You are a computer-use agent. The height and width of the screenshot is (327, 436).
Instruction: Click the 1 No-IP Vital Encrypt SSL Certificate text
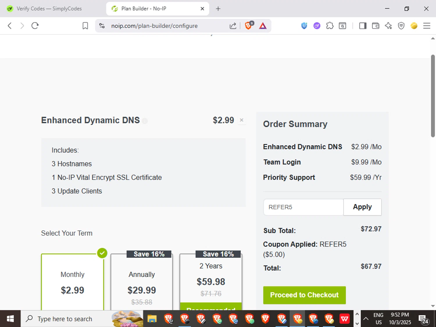point(107,177)
